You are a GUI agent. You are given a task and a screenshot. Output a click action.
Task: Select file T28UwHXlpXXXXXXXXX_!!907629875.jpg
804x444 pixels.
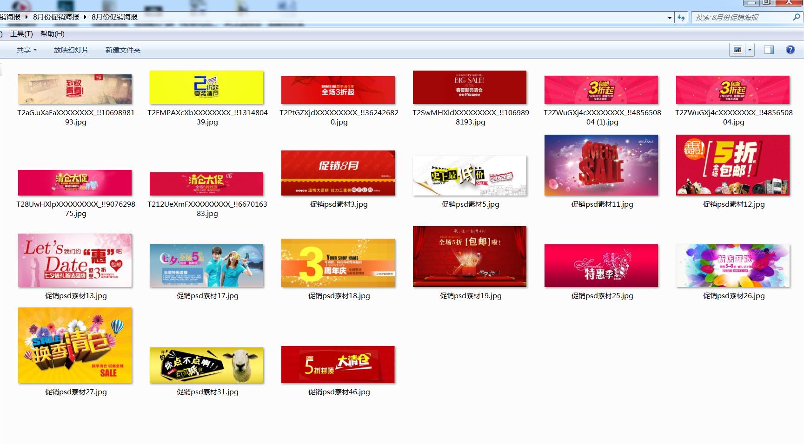coord(75,183)
